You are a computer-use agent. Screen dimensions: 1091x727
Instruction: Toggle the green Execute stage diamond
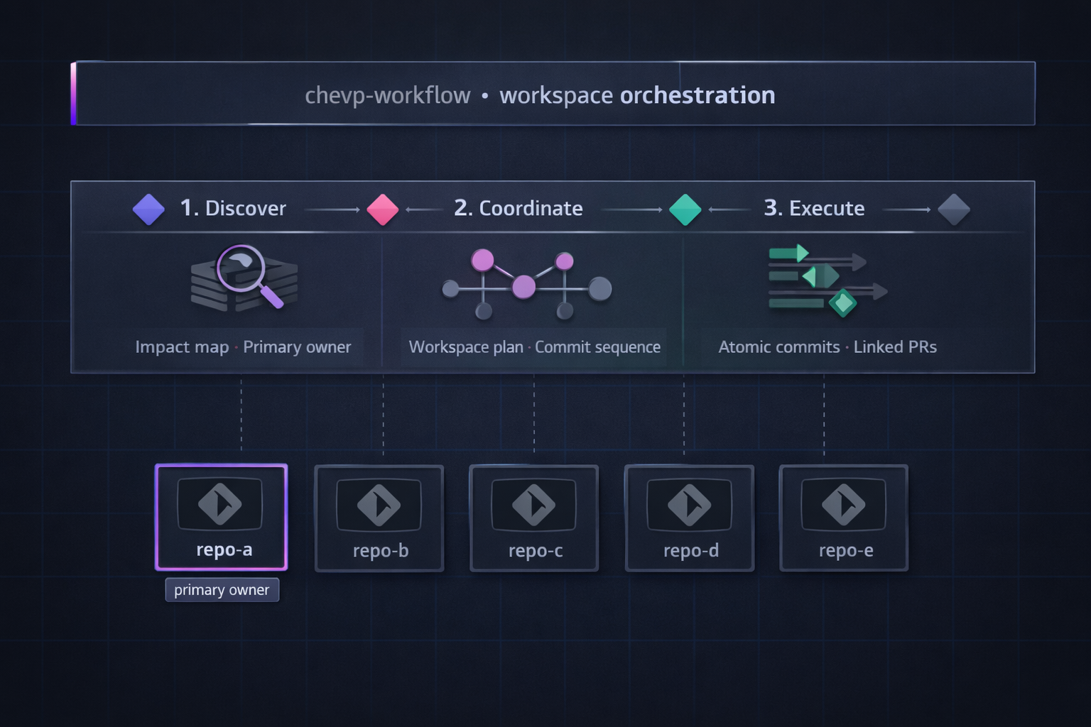point(685,209)
